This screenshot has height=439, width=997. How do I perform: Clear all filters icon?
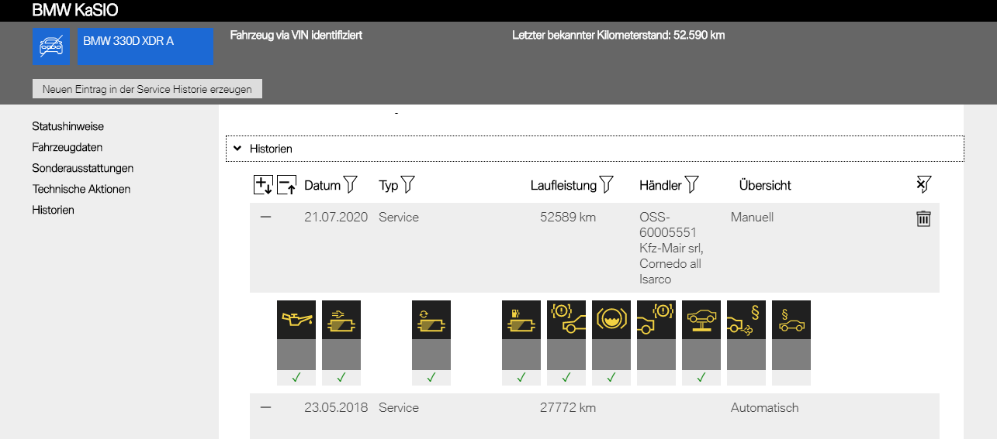pyautogui.click(x=923, y=184)
